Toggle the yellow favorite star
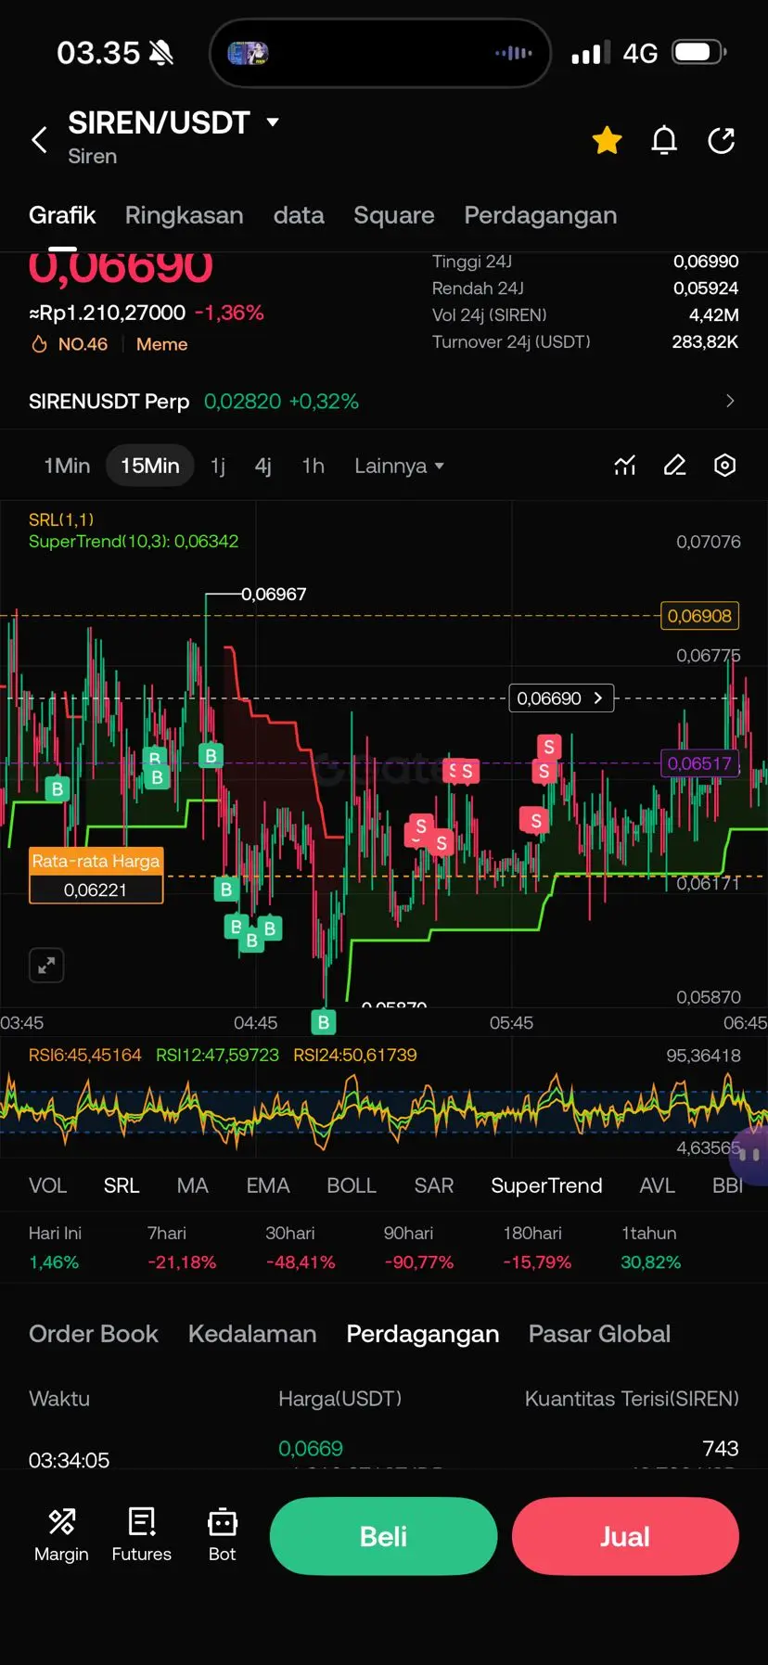768x1665 pixels. coord(608,140)
